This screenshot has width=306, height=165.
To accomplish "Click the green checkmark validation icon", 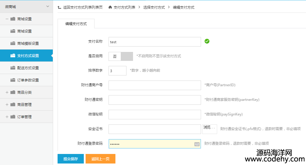I will 207,41.
